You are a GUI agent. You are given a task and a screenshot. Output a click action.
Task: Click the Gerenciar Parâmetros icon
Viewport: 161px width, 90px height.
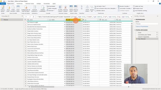point(35,7)
